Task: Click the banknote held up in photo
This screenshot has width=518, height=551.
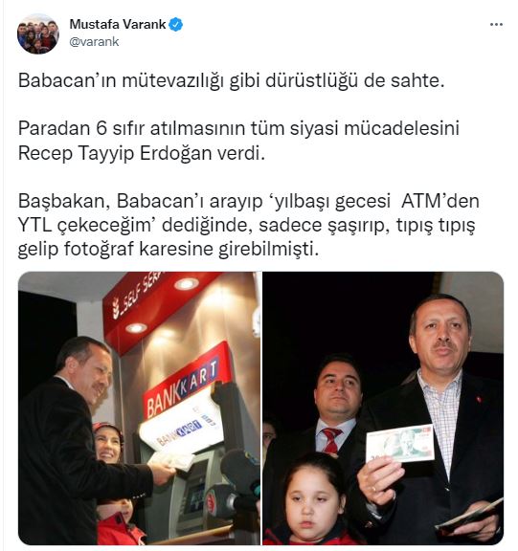Action: point(399,444)
